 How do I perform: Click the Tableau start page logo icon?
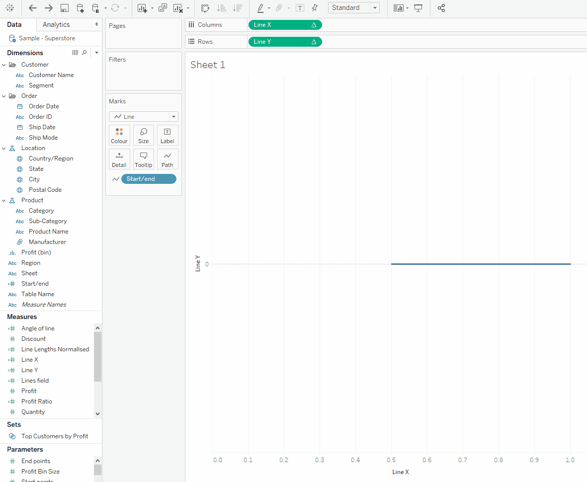pos(10,8)
